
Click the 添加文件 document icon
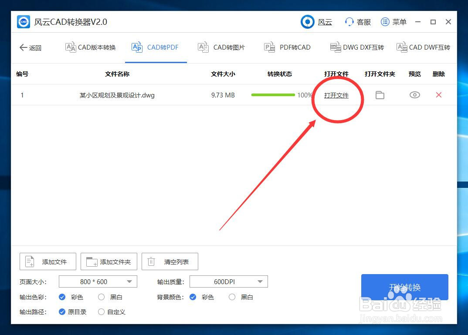pos(30,261)
